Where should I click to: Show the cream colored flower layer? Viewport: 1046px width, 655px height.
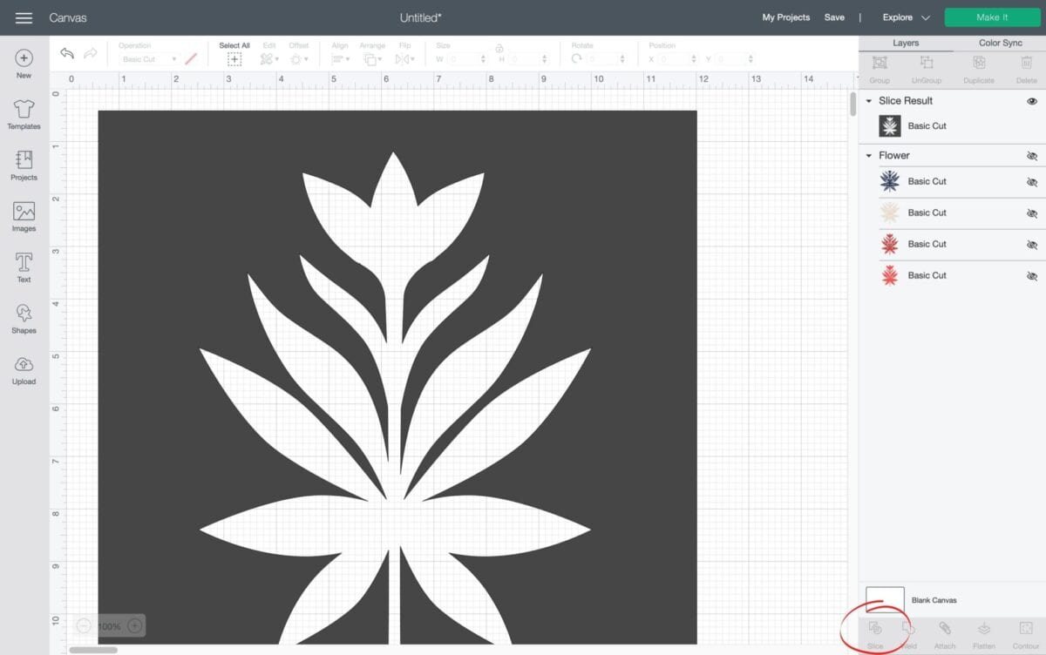click(x=1031, y=213)
